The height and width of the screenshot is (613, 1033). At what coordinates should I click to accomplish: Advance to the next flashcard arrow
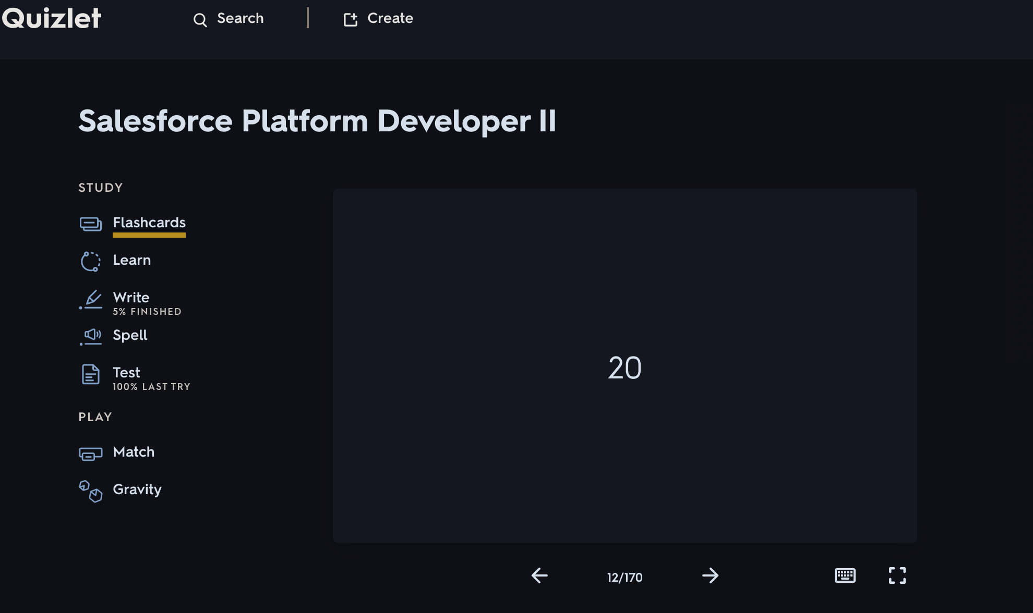(710, 575)
